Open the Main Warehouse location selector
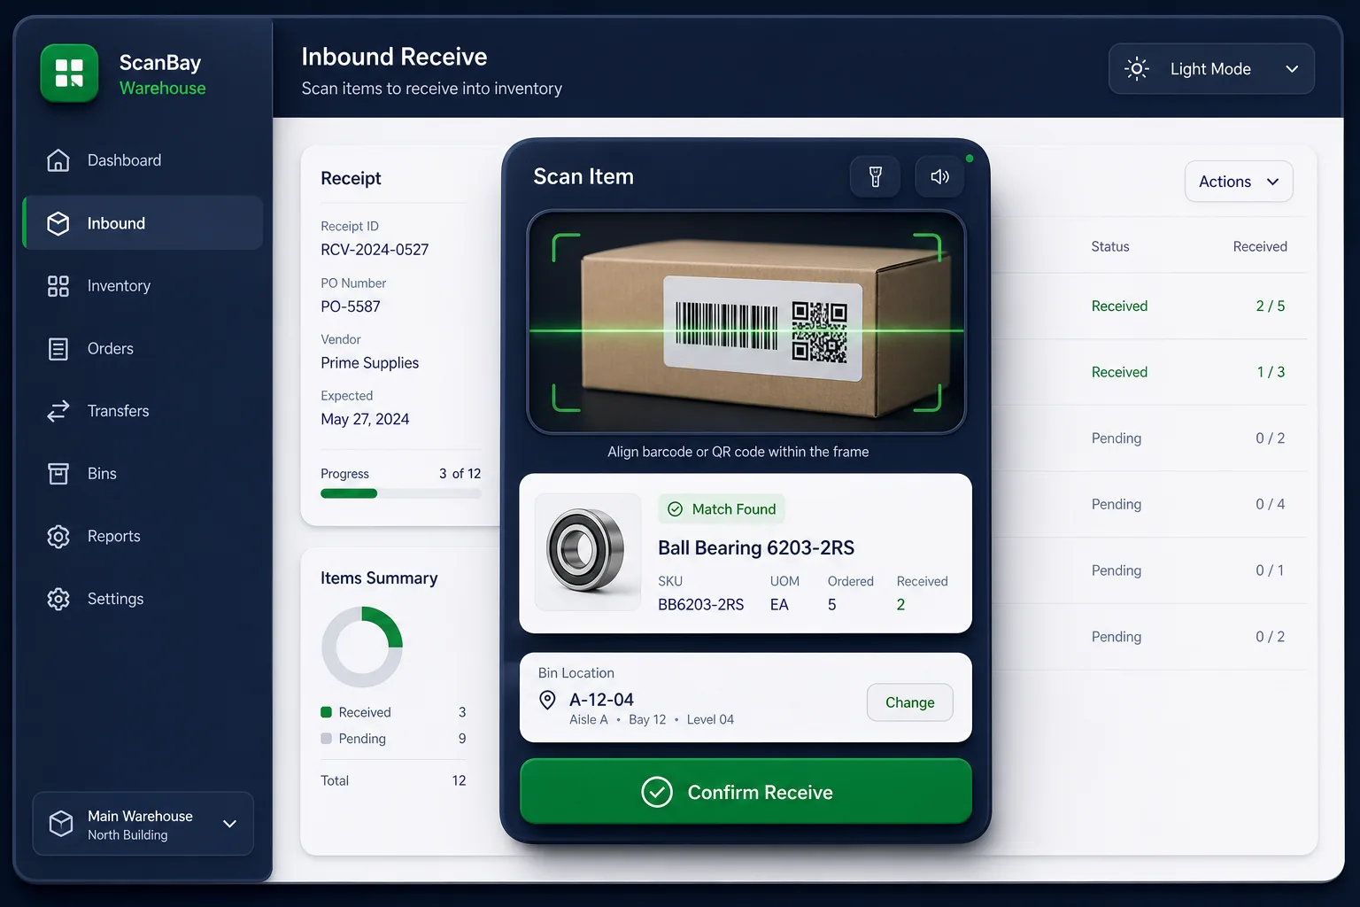This screenshot has height=907, width=1360. pos(143,824)
